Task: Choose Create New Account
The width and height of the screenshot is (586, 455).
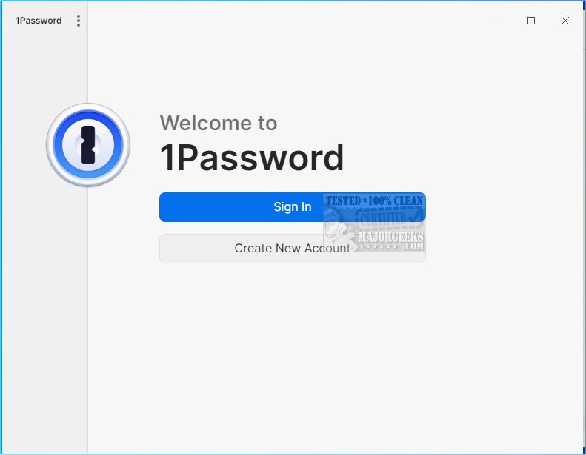Action: pyautogui.click(x=292, y=249)
